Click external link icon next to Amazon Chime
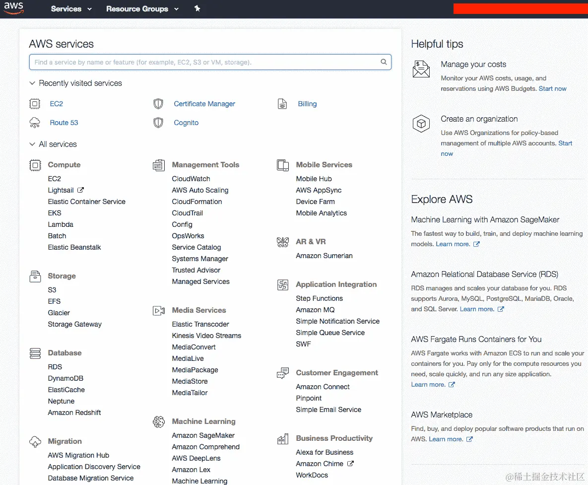Image resolution: width=588 pixels, height=485 pixels. point(350,464)
